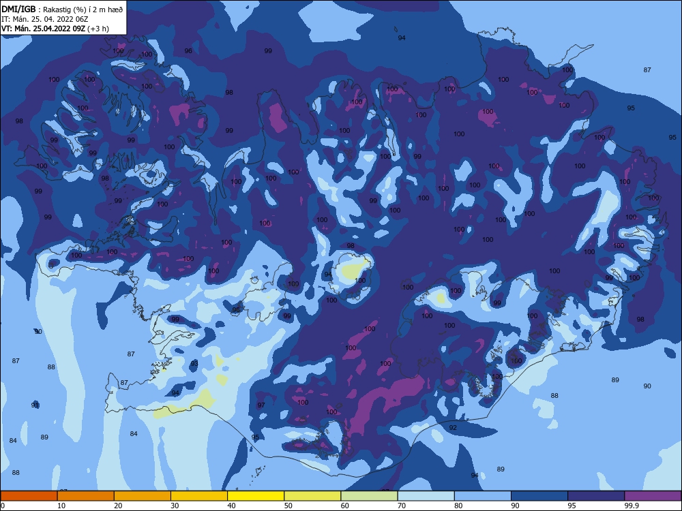The width and height of the screenshot is (682, 511).
Task: Pick the light green 60–70 legend swatch
Action: pyautogui.click(x=369, y=496)
